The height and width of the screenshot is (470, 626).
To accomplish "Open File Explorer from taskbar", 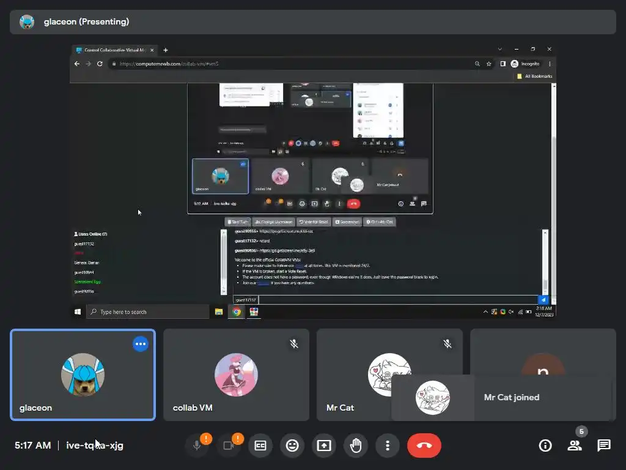I will tap(219, 311).
